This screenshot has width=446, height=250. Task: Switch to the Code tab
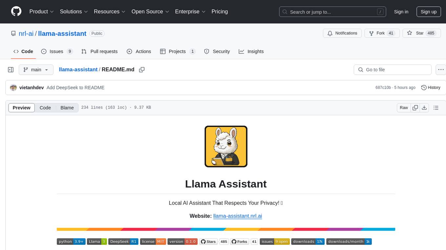point(23,51)
